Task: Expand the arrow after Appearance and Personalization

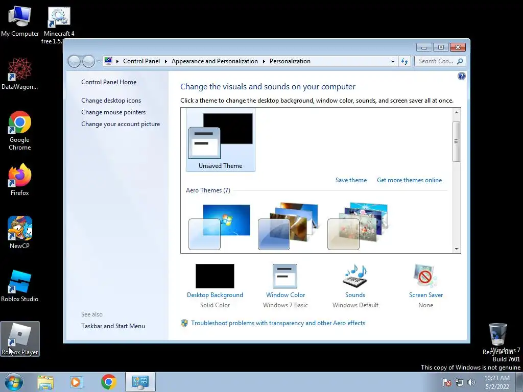Action: coord(264,61)
